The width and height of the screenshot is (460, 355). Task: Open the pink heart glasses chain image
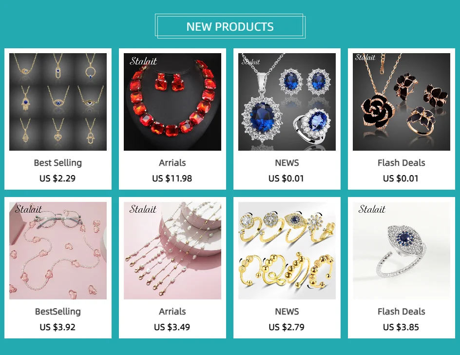click(x=58, y=251)
